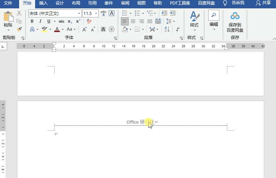276x178 pixels.
Task: Click the Tell Me lightbulb search
Action: (x=225, y=3)
